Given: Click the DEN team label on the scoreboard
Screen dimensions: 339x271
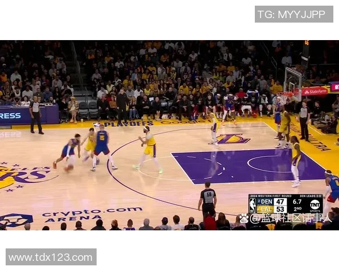Looking at the screenshot, I should pos(266,201).
